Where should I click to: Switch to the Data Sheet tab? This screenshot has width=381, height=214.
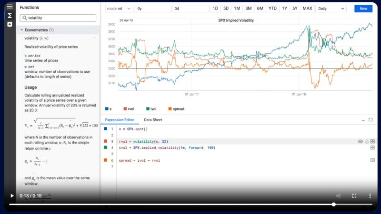click(x=153, y=120)
